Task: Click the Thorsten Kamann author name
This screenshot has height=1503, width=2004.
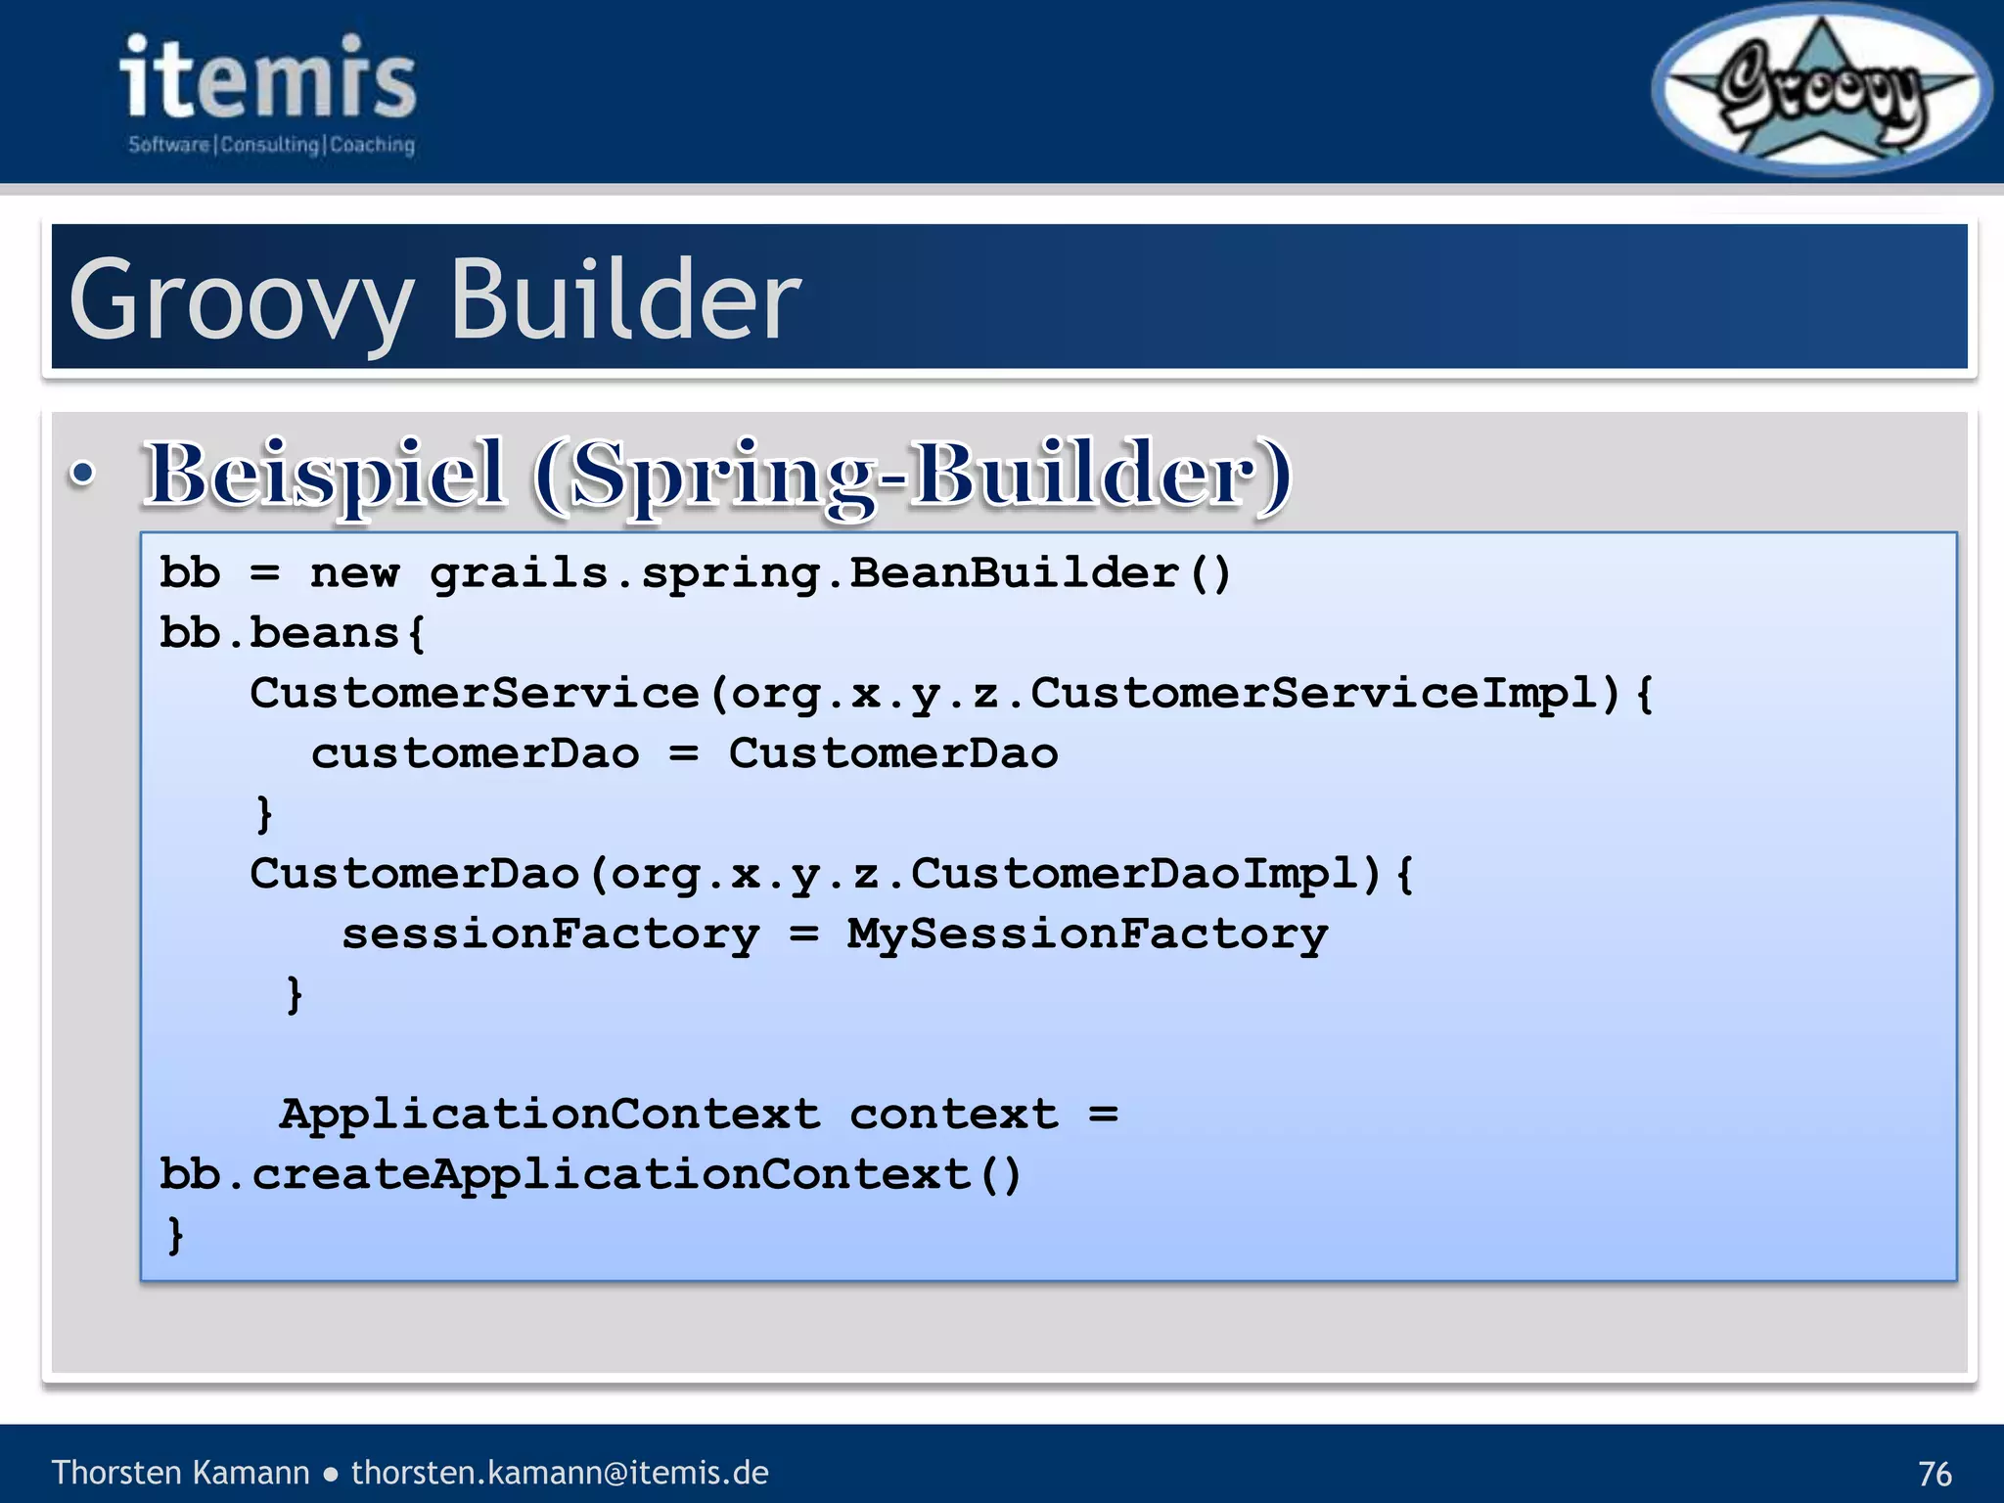Action: [180, 1472]
